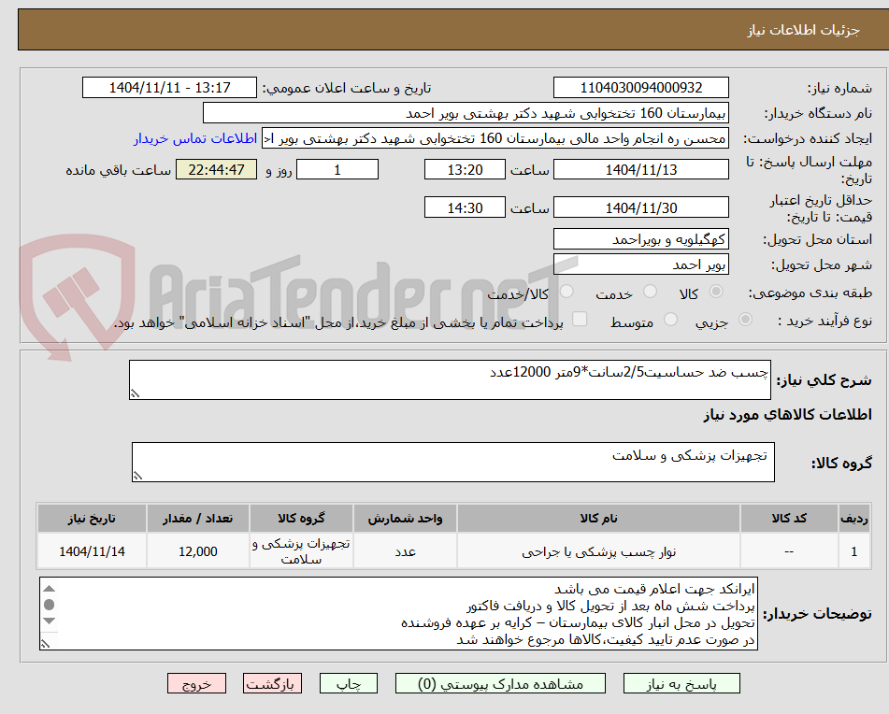Click the خروج exit button
The height and width of the screenshot is (714, 889).
click(x=196, y=683)
